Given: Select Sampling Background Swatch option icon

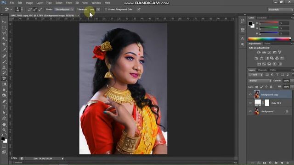Looking at the screenshot, I should click(40, 9).
